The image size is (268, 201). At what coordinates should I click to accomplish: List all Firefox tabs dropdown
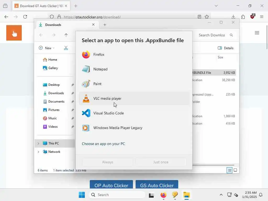click(216, 6)
